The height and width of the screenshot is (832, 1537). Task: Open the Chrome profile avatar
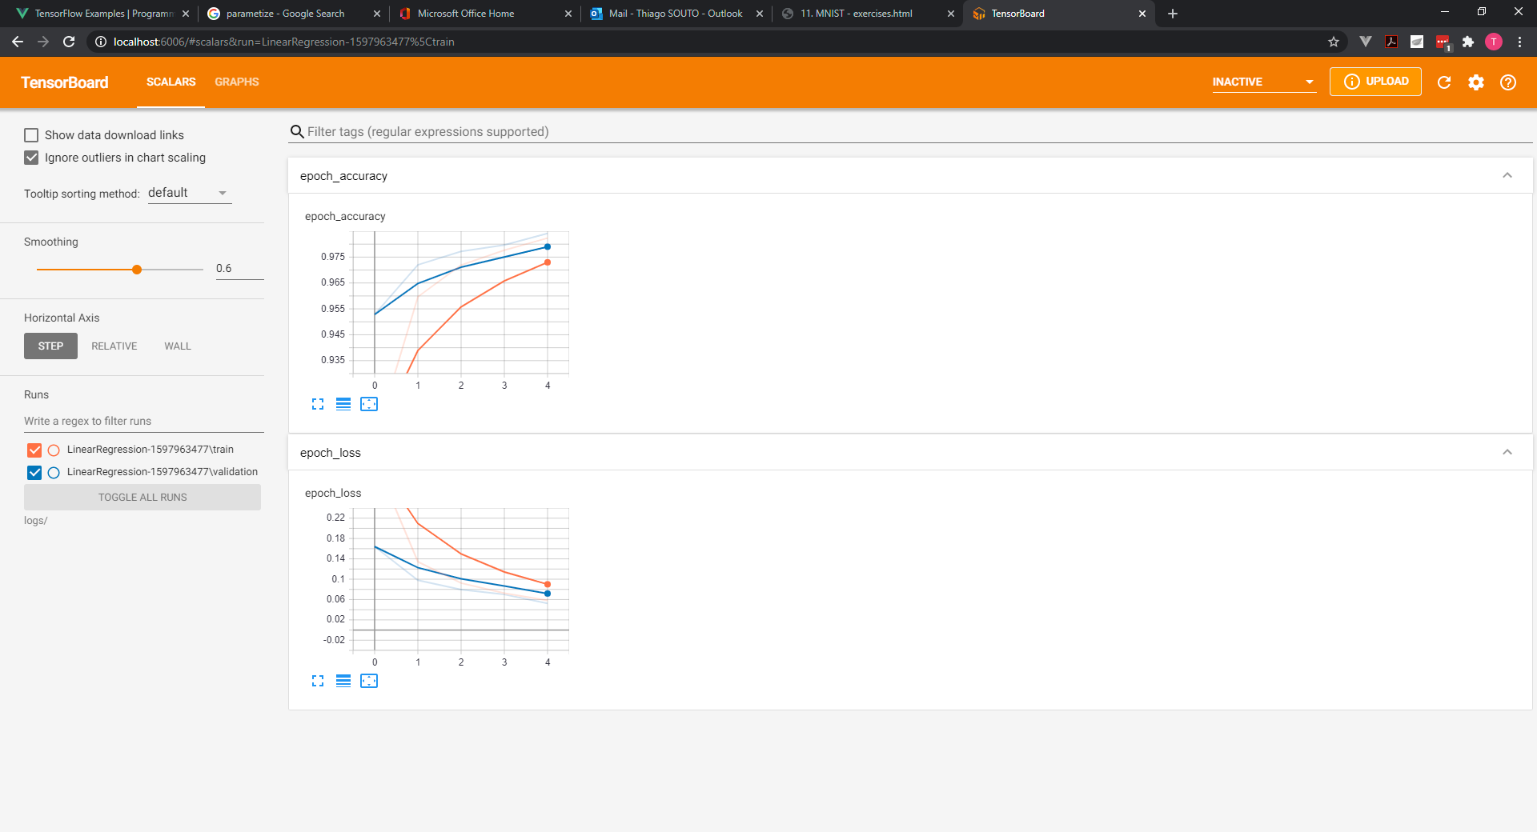pyautogui.click(x=1494, y=42)
